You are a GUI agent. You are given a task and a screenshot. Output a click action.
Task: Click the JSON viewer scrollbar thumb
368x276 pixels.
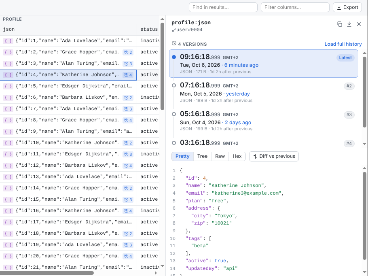[364, 216]
